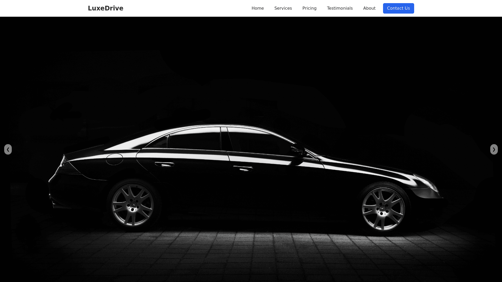Click the LuxeDrive logo

(x=105, y=8)
